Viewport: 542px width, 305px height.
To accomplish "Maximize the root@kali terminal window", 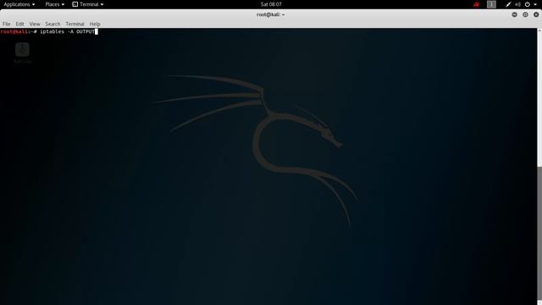I will pyautogui.click(x=525, y=14).
